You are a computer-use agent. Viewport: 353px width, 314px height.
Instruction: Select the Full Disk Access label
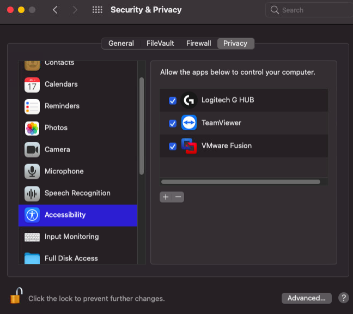71,258
